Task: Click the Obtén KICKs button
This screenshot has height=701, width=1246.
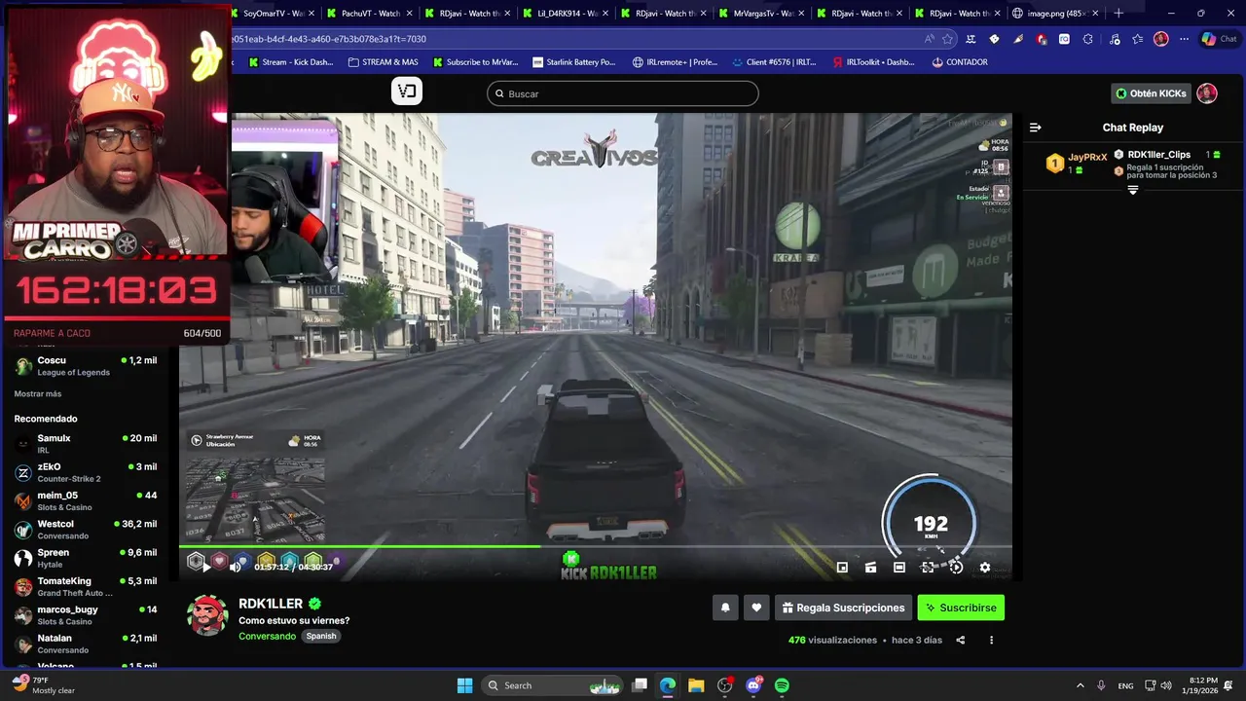Action: (x=1151, y=93)
